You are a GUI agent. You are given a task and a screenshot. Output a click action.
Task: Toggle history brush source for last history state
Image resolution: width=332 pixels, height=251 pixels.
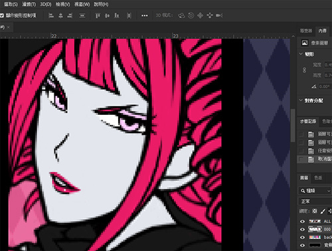(301, 159)
